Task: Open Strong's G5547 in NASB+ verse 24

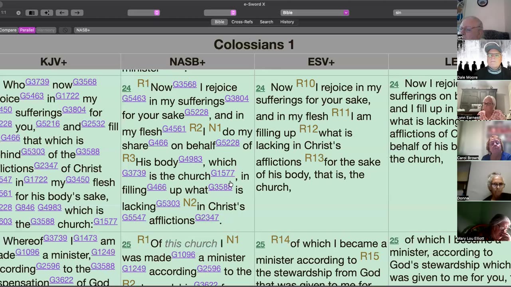Action: 134,218
